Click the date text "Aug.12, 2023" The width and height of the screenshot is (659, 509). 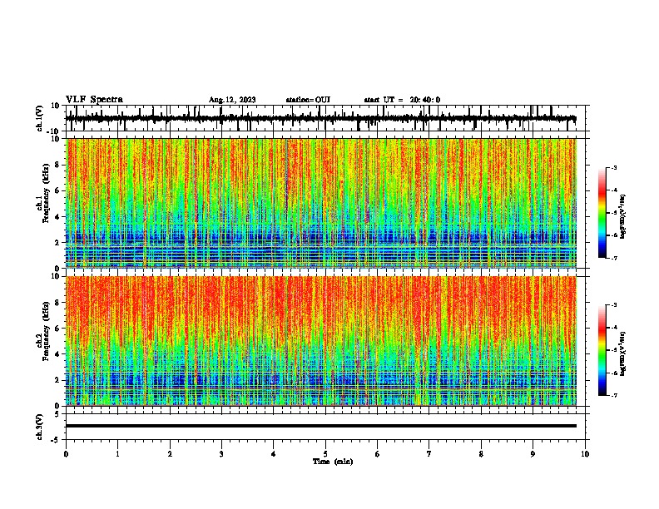click(232, 100)
